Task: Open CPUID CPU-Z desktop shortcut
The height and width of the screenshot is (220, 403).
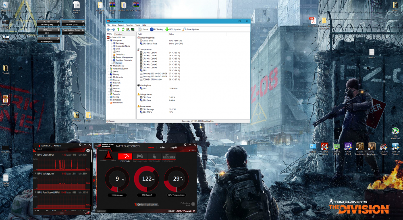Action: tap(348, 149)
